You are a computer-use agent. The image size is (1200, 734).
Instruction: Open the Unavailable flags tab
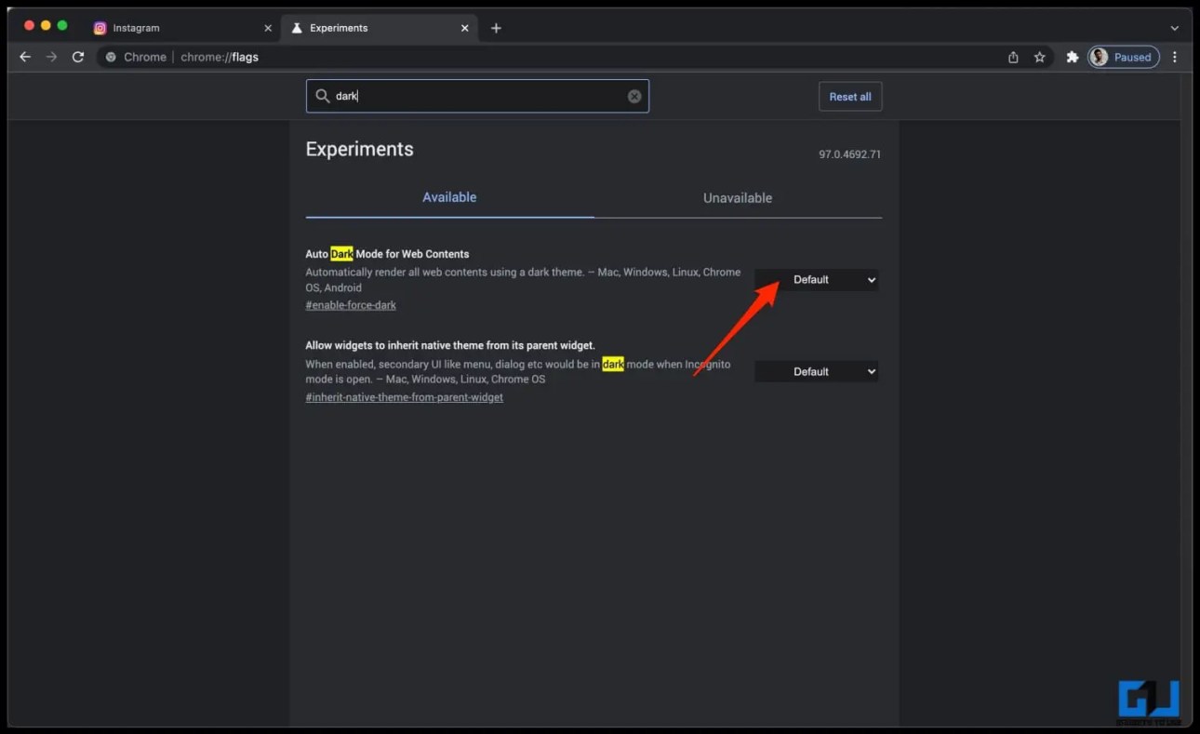[738, 197]
